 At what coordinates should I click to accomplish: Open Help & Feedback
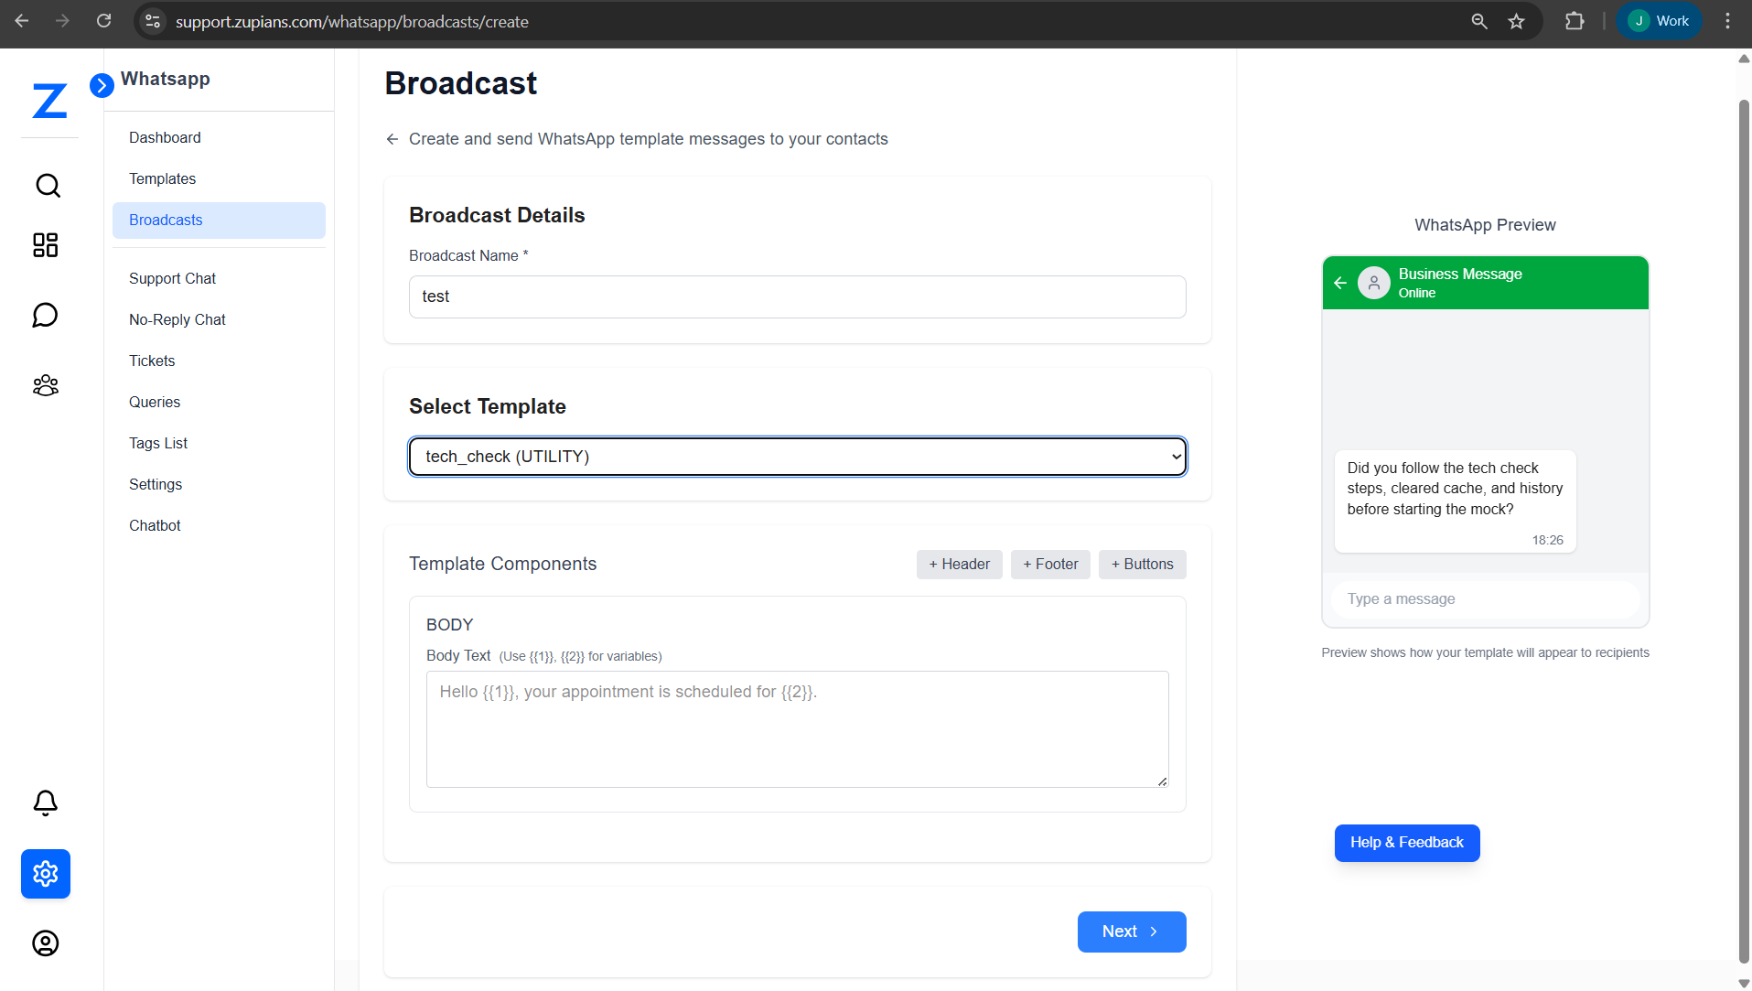(x=1407, y=843)
